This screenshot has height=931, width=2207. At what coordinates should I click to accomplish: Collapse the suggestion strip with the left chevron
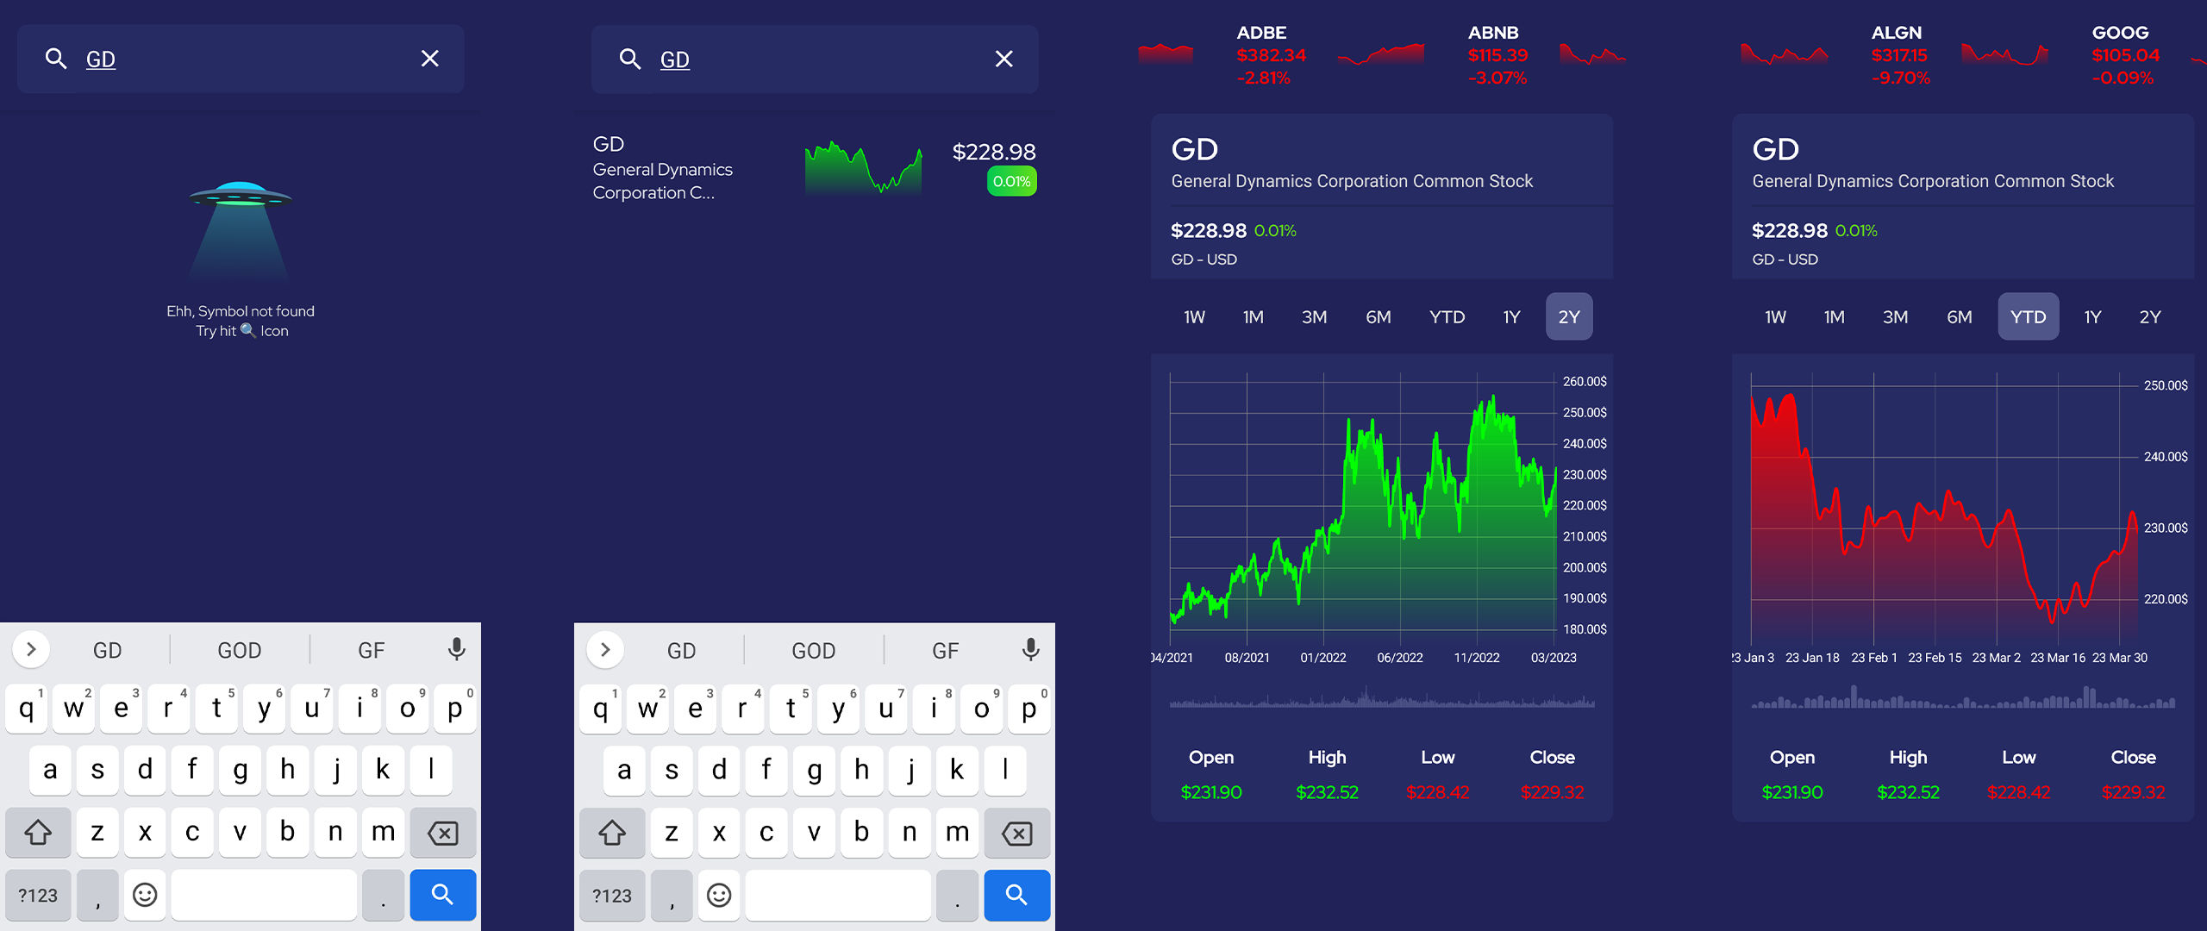pyautogui.click(x=31, y=649)
